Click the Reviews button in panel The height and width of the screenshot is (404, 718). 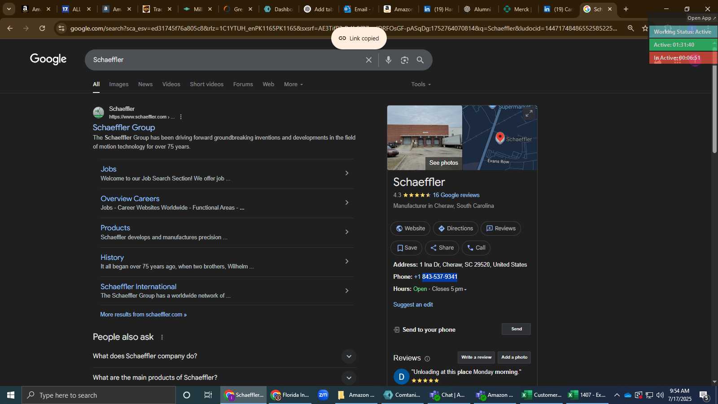coord(501,228)
